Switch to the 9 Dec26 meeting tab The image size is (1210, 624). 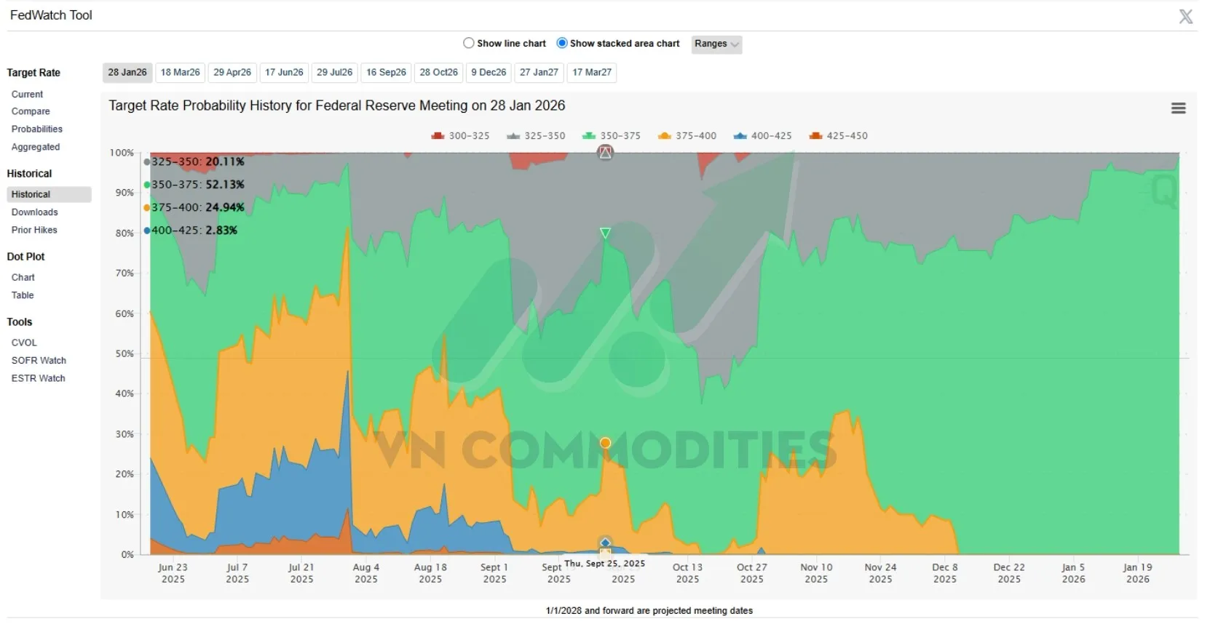pyautogui.click(x=489, y=73)
